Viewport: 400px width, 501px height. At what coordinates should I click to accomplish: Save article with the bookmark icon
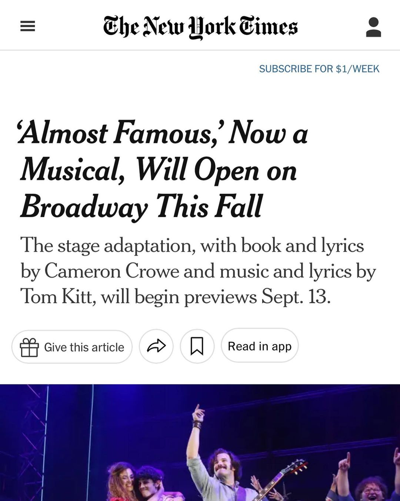point(197,346)
